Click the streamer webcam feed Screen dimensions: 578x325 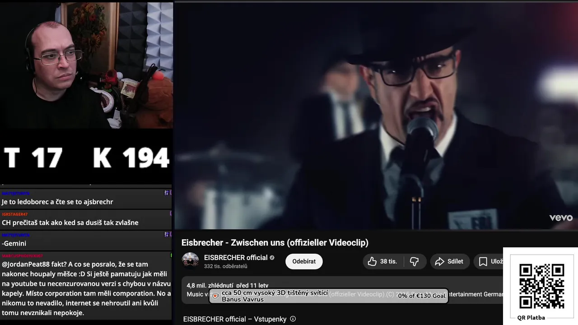pos(86,65)
